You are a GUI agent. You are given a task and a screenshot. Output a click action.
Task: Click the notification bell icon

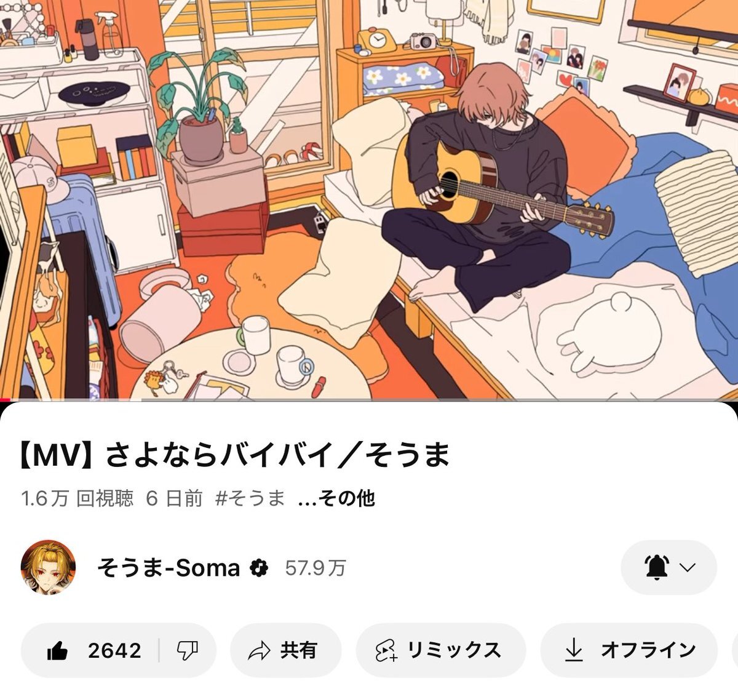tap(657, 567)
